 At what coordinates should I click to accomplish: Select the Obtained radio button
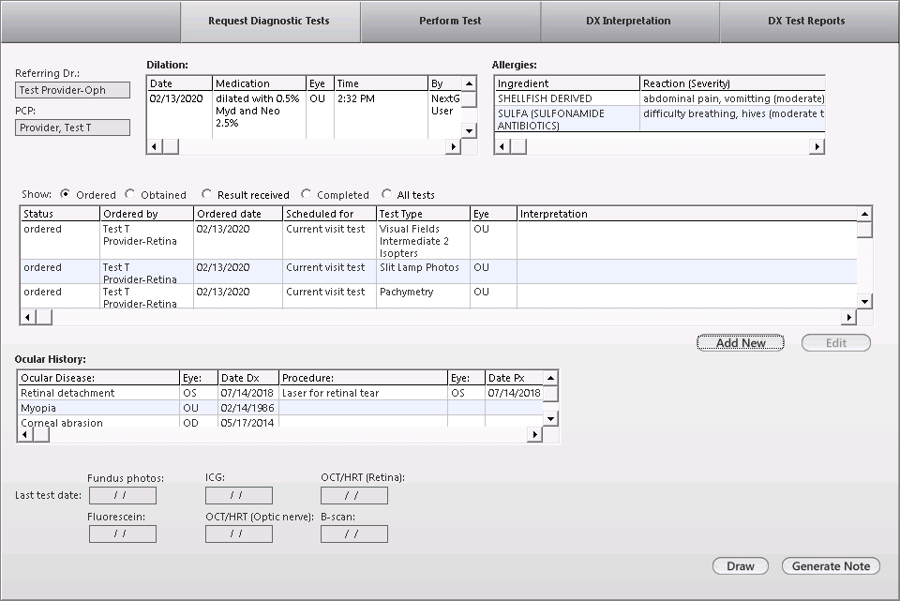click(x=129, y=195)
